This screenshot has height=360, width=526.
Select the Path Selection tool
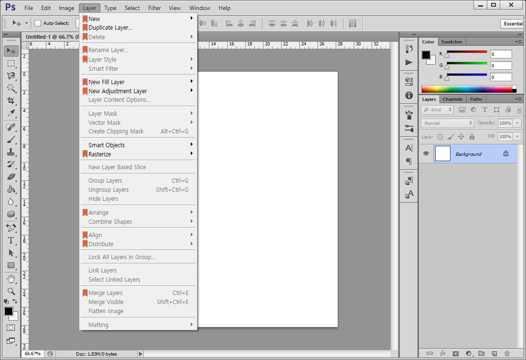click(11, 252)
